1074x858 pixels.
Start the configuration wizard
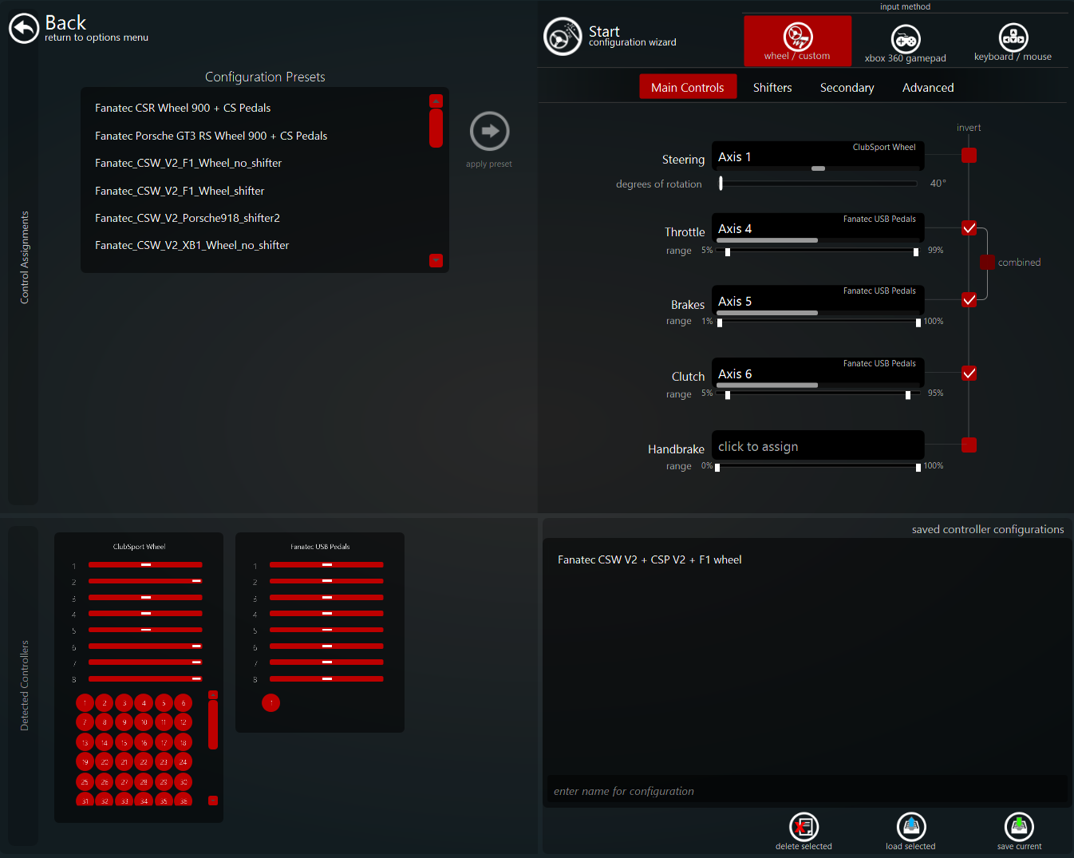click(563, 37)
